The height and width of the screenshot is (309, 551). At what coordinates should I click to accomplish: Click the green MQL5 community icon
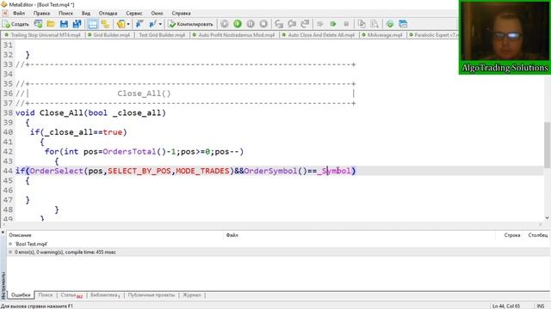pyautogui.click(x=390, y=24)
